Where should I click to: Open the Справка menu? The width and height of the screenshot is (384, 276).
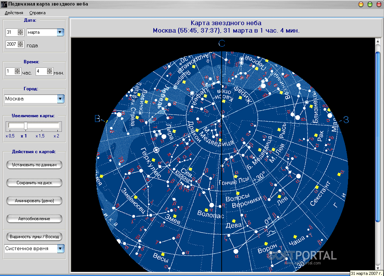pyautogui.click(x=37, y=13)
